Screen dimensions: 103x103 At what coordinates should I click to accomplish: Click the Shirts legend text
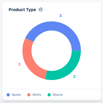(37, 95)
